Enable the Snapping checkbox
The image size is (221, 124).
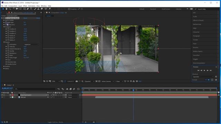[x=69, y=9]
